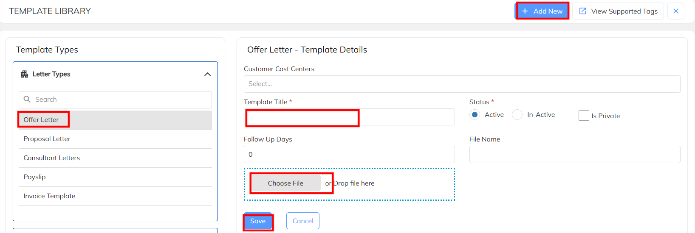Image resolution: width=695 pixels, height=233 pixels.
Task: Focus the Template Title input field
Action: pos(349,117)
